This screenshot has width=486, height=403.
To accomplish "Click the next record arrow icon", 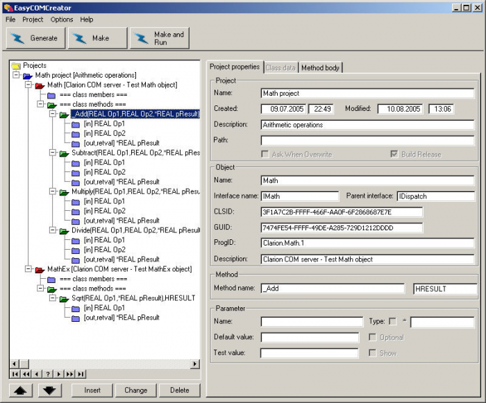I will (x=58, y=374).
